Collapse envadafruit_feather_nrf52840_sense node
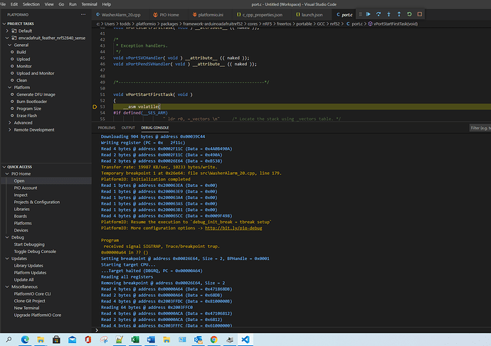This screenshot has width=491, height=346. pyautogui.click(x=7, y=38)
